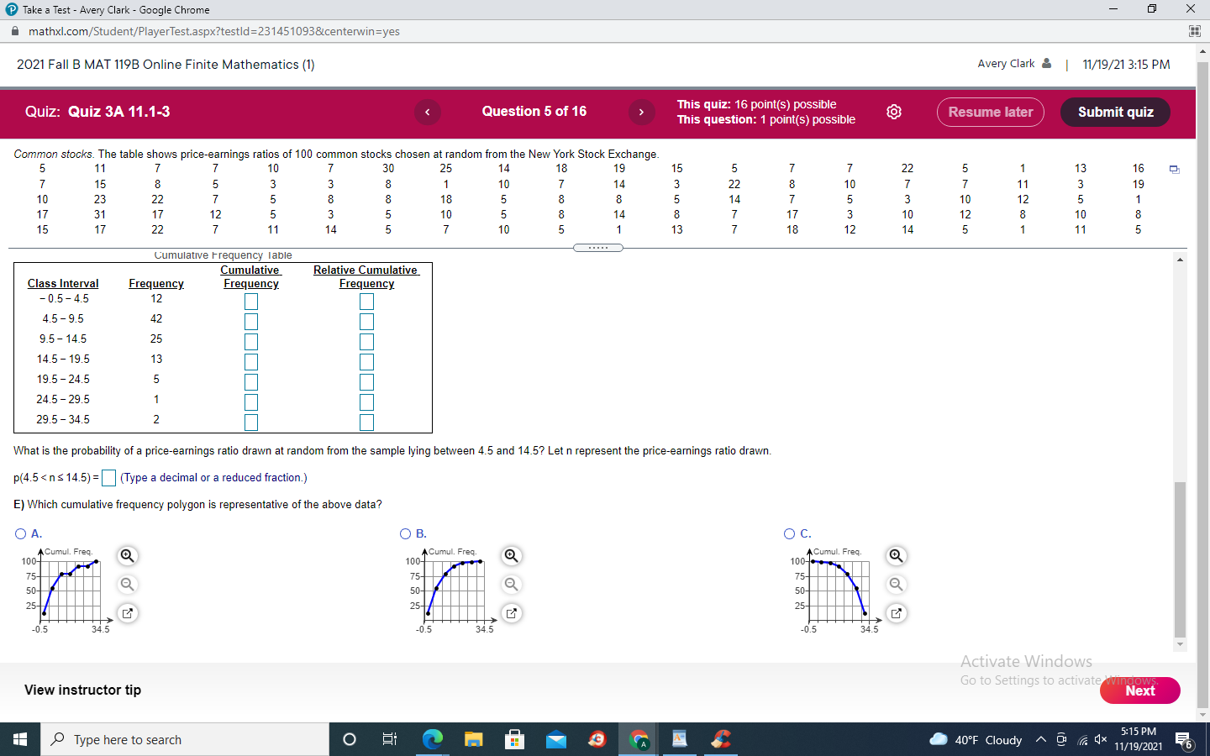Image resolution: width=1210 pixels, height=756 pixels.
Task: Open Task View in taskbar
Action: pyautogui.click(x=390, y=739)
